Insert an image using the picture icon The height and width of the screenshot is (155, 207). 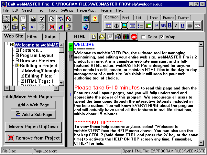[124, 26]
